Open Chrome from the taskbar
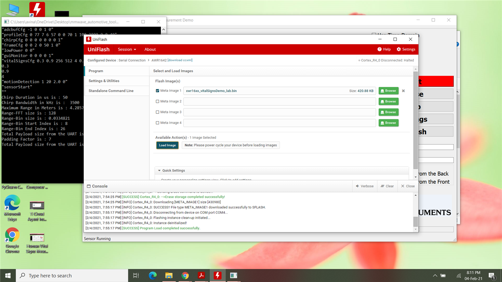502x282 pixels. [185, 275]
